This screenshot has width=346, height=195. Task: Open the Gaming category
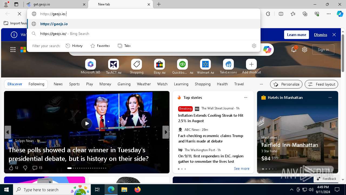point(124,84)
